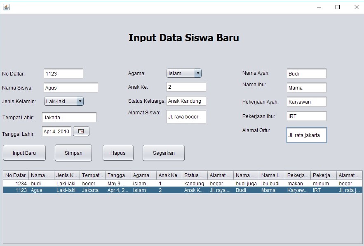The image size is (364, 246).
Task: Focus the Pekerjaan Ibu field showing IRT
Action: [x=306, y=116]
